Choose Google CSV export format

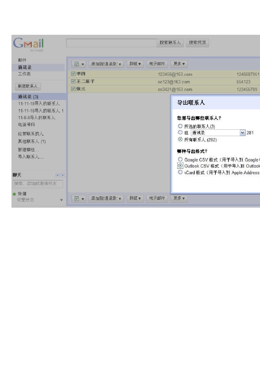pos(180,159)
